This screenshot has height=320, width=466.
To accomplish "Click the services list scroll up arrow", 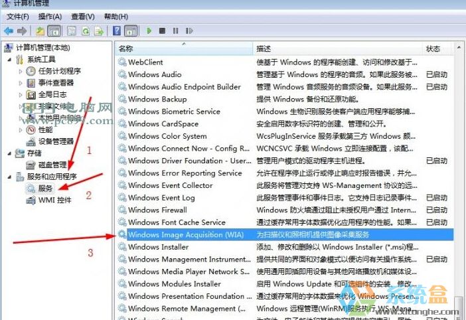I will coord(459,48).
